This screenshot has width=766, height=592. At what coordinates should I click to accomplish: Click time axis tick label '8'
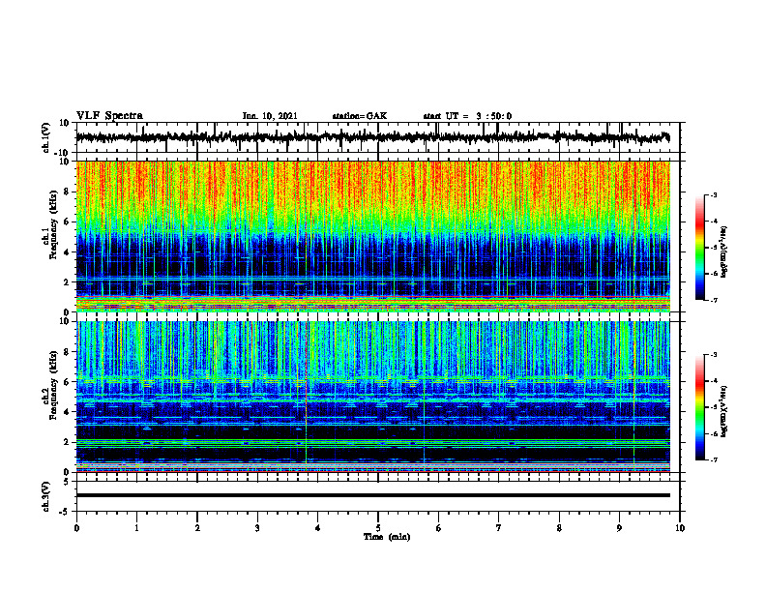coord(559,528)
